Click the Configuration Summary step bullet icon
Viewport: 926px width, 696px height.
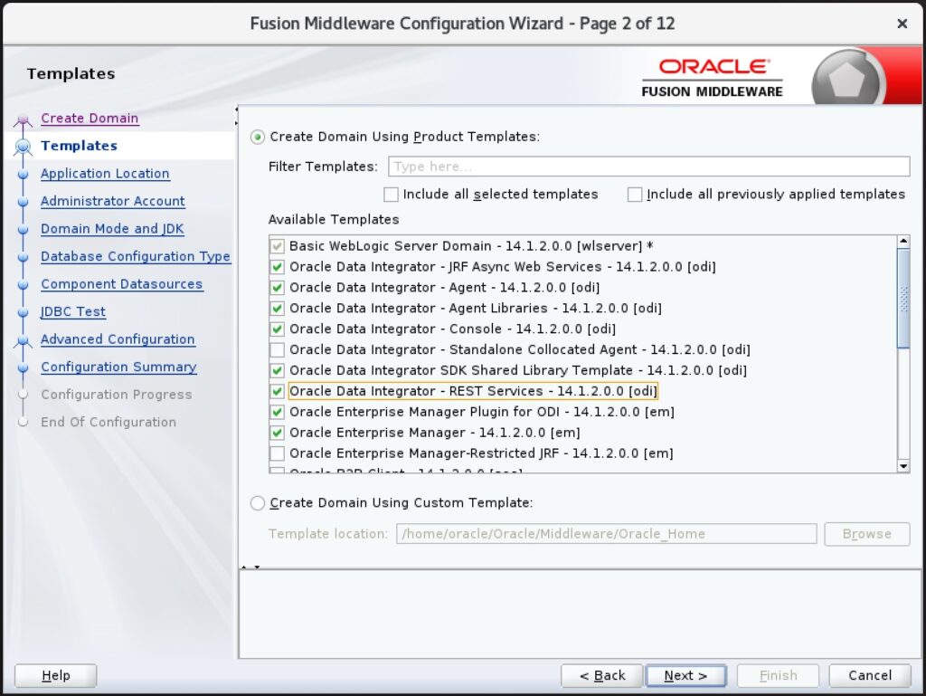23,367
